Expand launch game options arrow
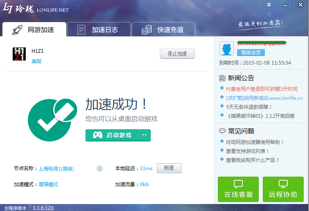 point(145,135)
